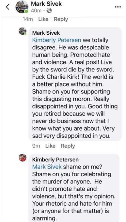This screenshot has width=126, height=222.
Task: Open Mark Sivek's header profile picture
Action: click(22, 7)
